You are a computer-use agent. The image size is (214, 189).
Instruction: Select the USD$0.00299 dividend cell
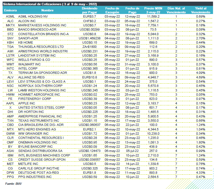click(90, 30)
